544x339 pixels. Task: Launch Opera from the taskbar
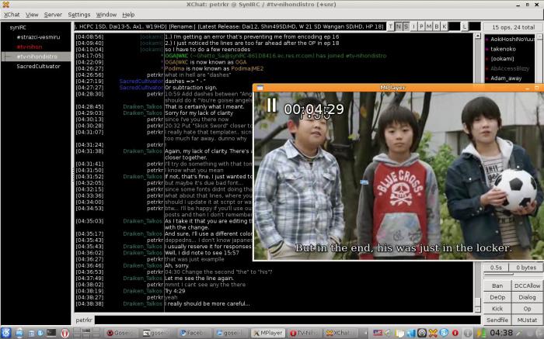(x=65, y=333)
